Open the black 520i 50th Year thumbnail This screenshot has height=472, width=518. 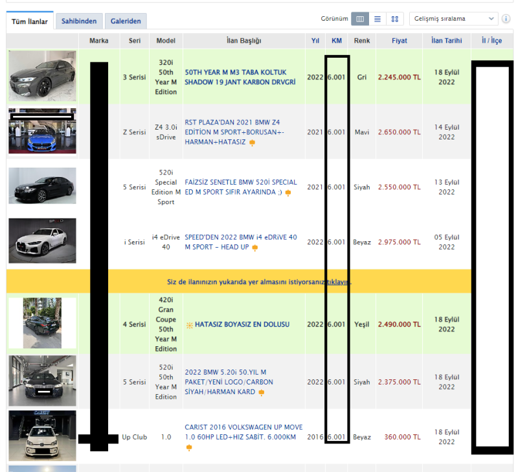click(x=42, y=381)
